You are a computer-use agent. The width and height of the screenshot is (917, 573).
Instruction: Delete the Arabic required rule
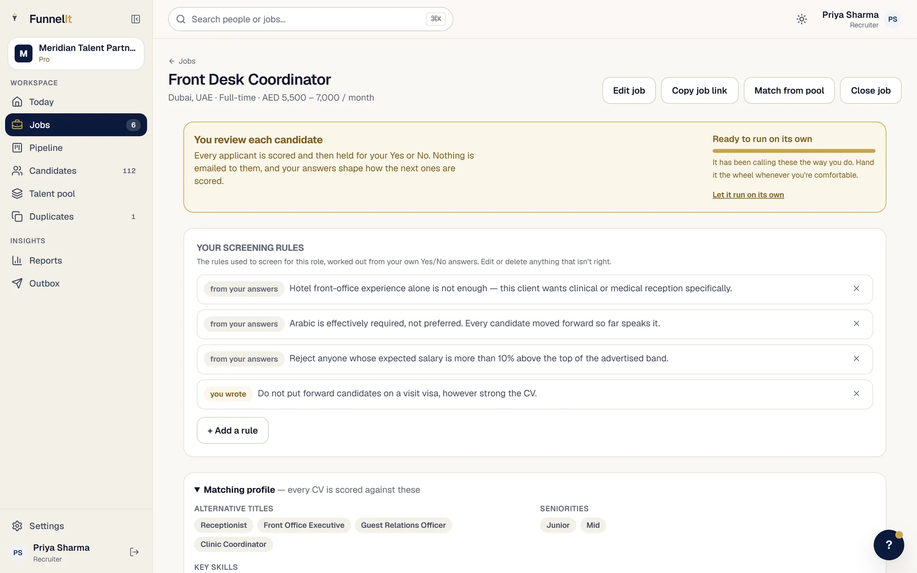856,323
